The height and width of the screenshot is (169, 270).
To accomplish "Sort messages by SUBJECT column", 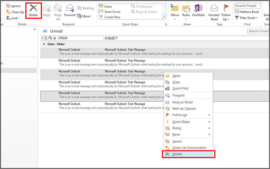I will (x=111, y=38).
